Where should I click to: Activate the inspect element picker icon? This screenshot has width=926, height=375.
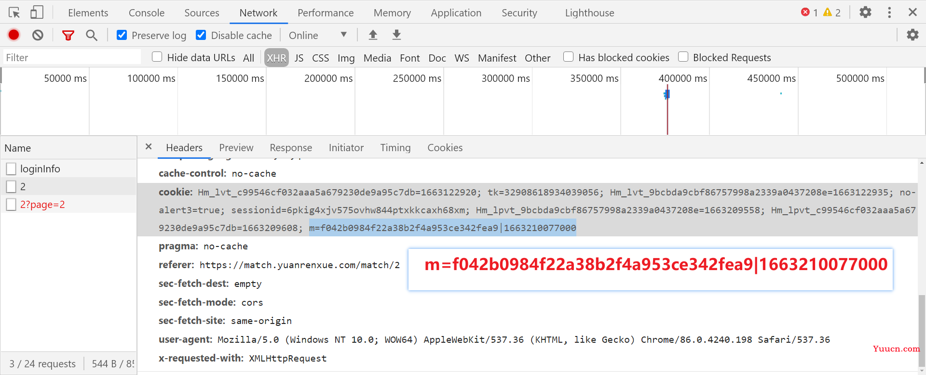14,13
